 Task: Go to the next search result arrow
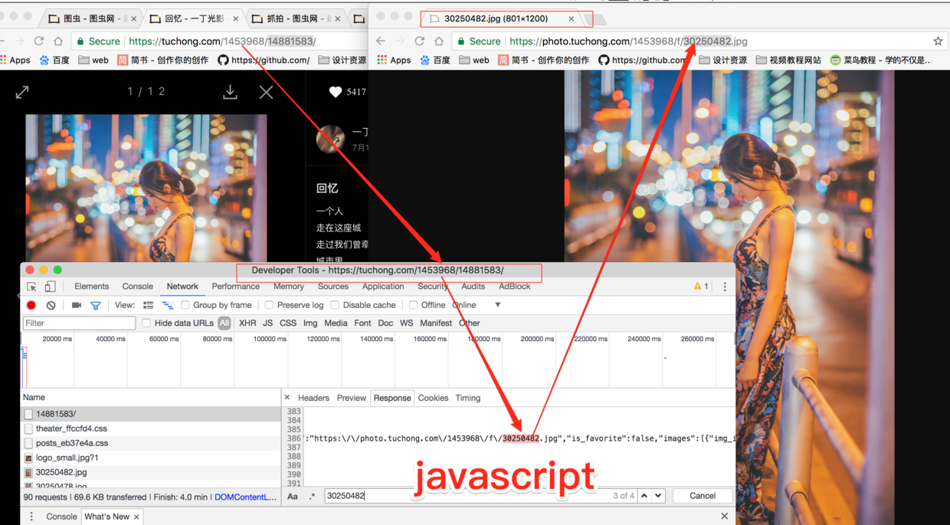658,496
